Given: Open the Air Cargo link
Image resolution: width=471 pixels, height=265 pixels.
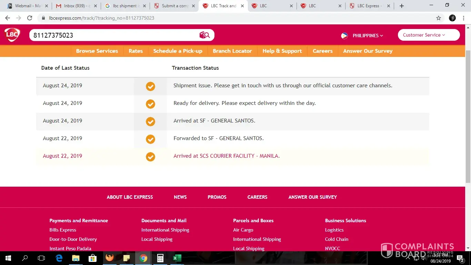Looking at the screenshot, I should (x=243, y=230).
